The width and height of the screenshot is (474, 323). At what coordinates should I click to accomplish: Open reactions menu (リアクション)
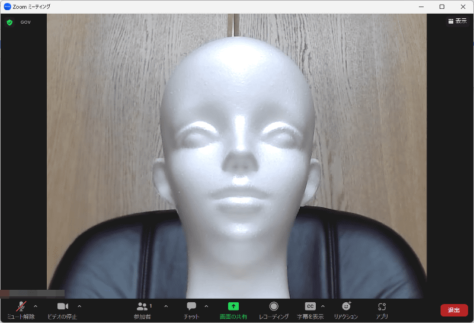coord(346,311)
